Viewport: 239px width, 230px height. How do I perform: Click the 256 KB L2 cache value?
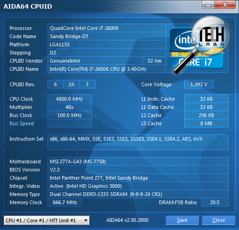(206, 115)
